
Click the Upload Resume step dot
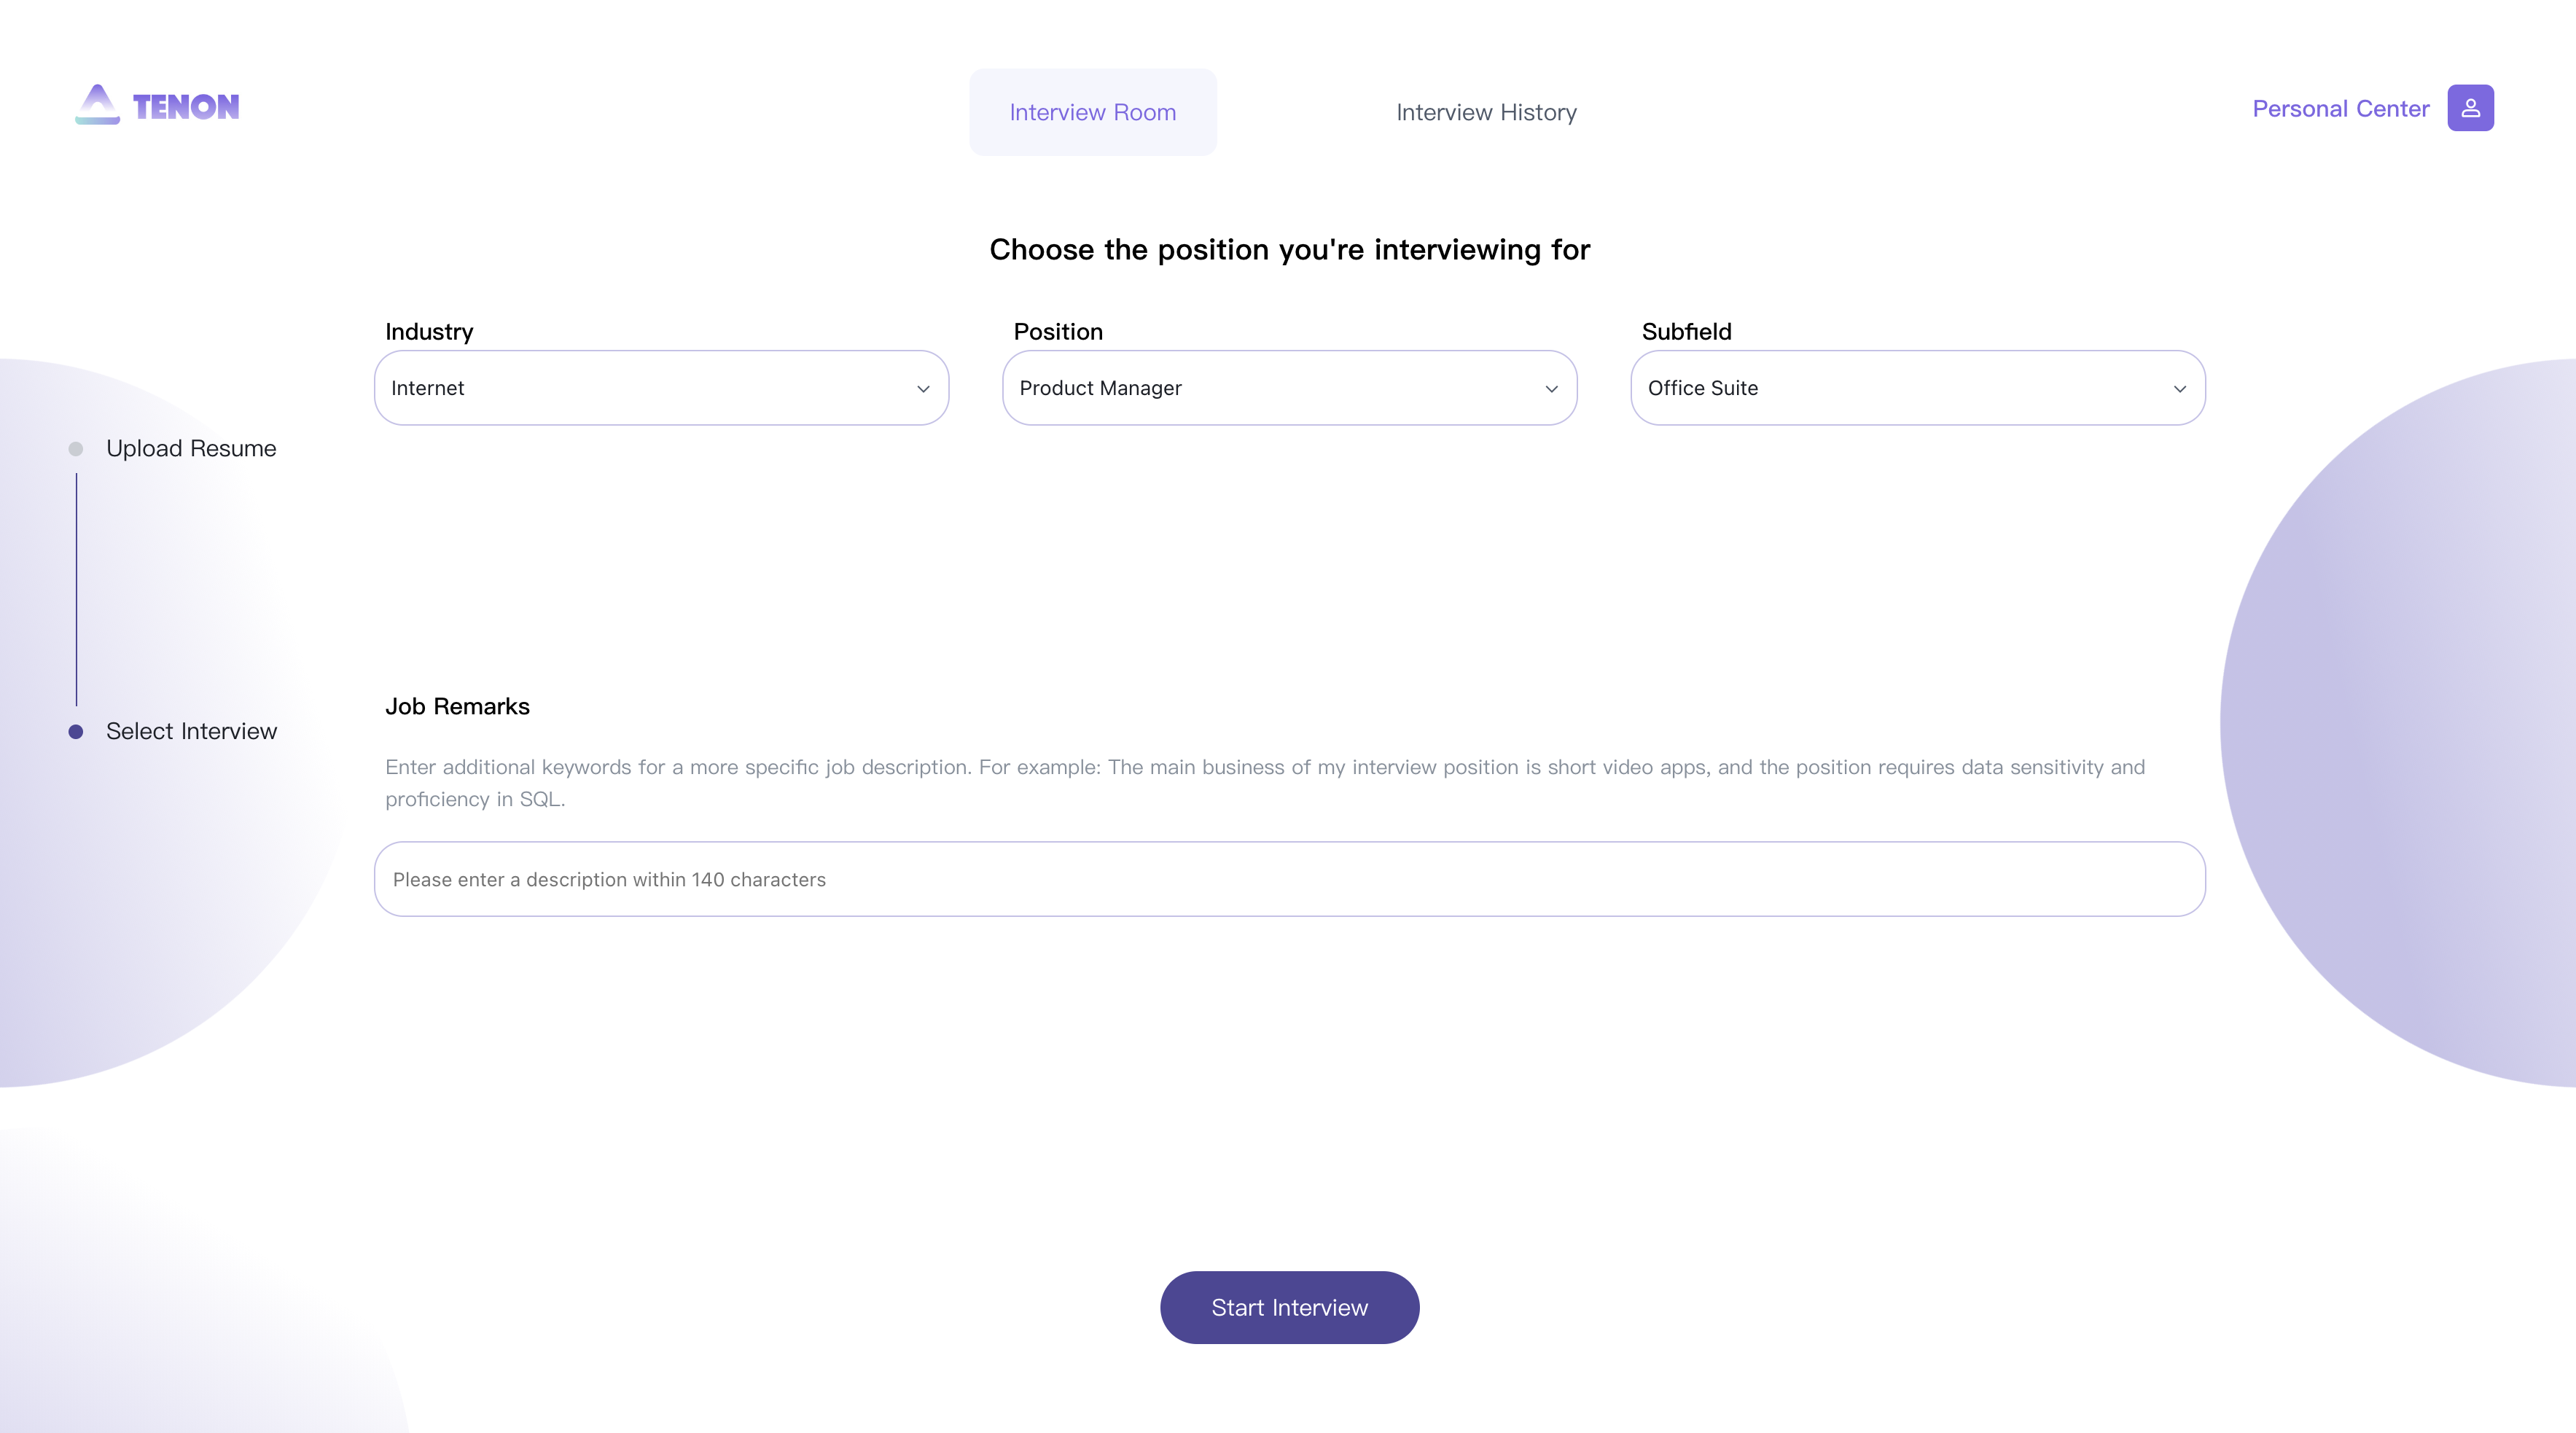tap(76, 449)
